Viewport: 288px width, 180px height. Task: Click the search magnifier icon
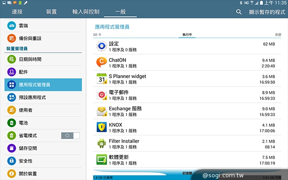(239, 12)
